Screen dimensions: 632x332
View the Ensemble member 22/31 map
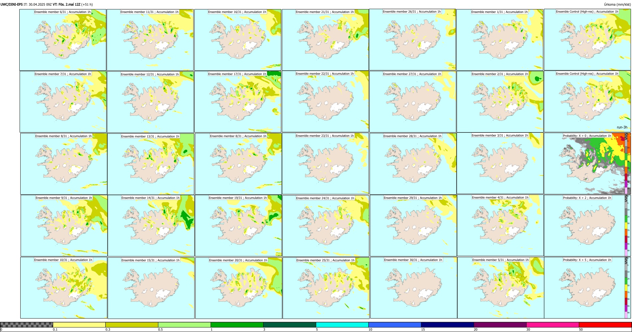click(325, 102)
